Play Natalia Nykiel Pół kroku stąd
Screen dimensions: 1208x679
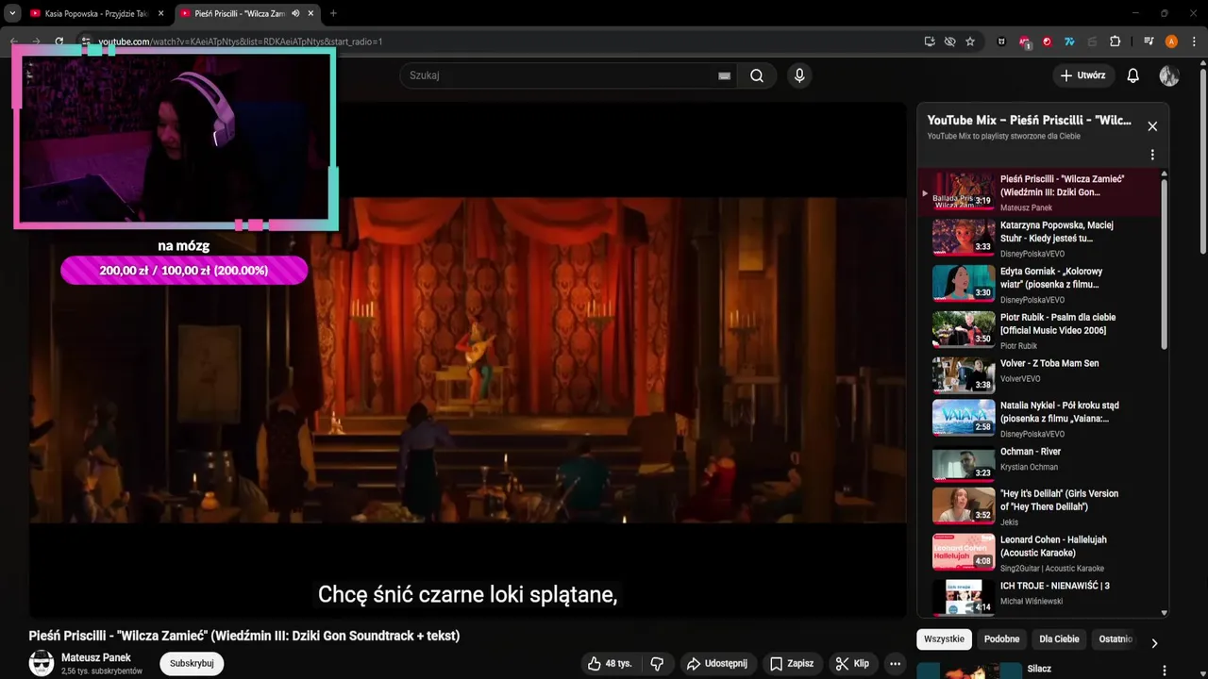click(1039, 419)
